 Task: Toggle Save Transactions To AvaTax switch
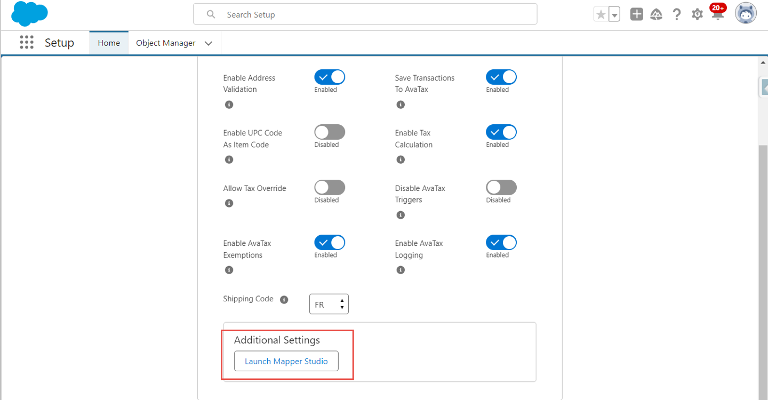(501, 77)
